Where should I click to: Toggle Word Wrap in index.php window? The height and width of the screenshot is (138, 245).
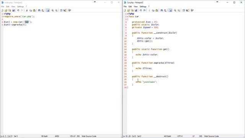tap(48, 10)
